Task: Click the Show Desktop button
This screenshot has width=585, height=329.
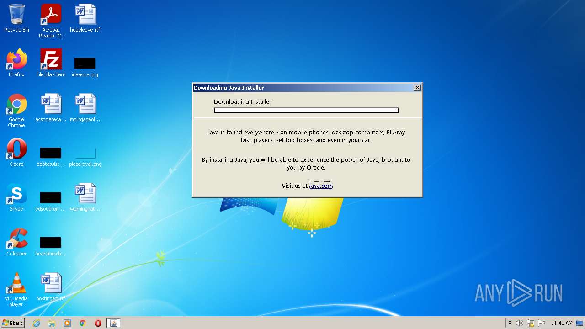Action: [580, 323]
